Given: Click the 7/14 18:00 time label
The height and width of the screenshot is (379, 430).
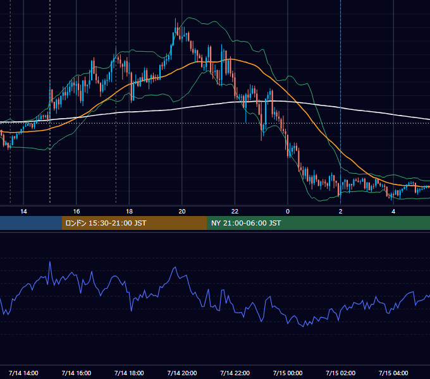Looking at the screenshot, I should 129,373.
